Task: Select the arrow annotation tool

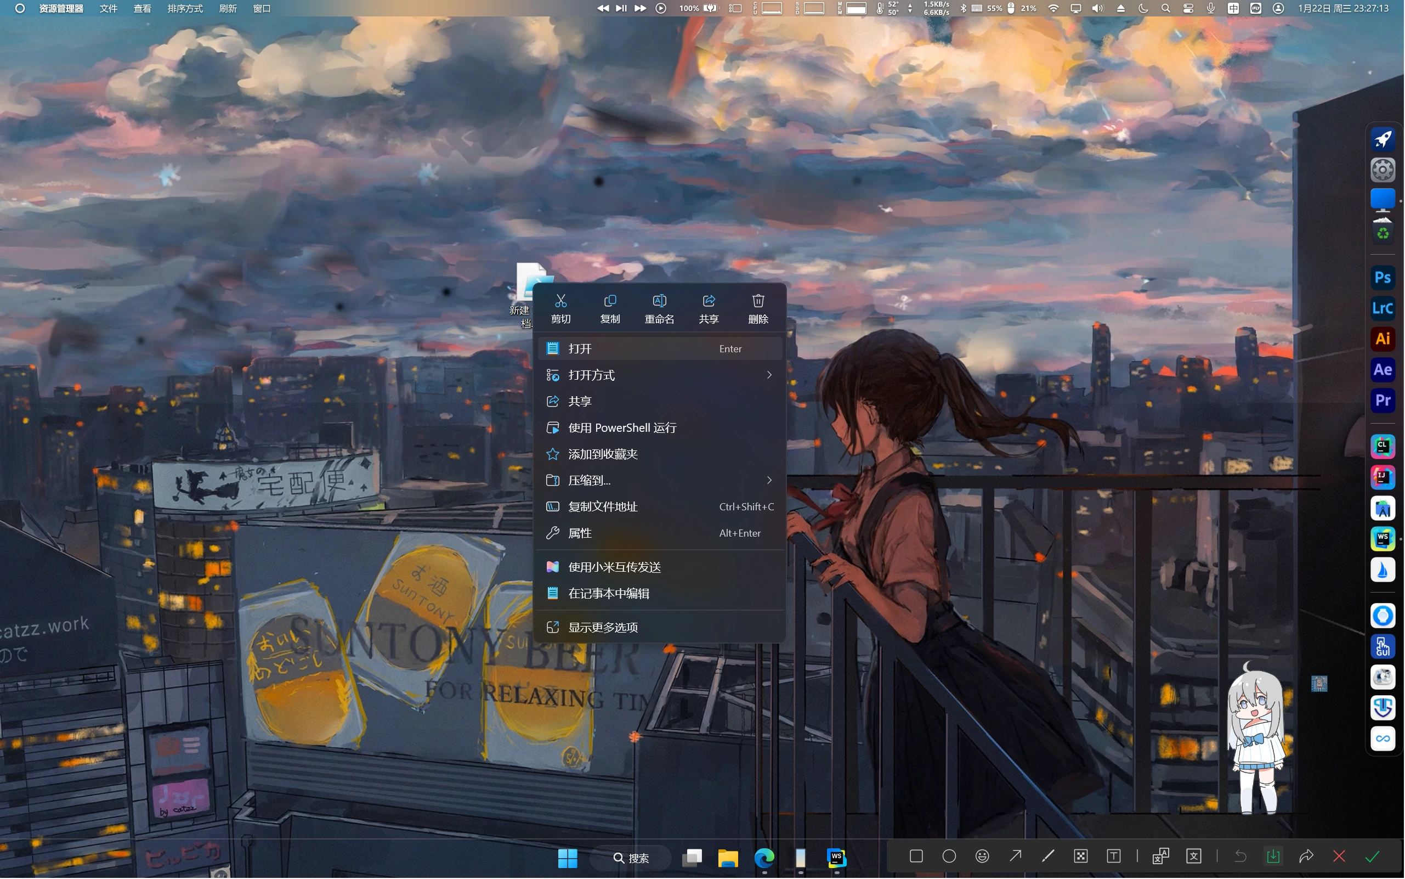Action: pos(1015,856)
